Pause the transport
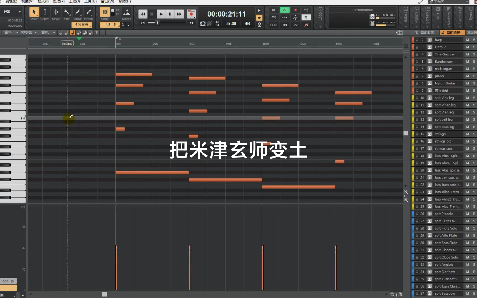The height and width of the screenshot is (298, 477). (x=170, y=14)
